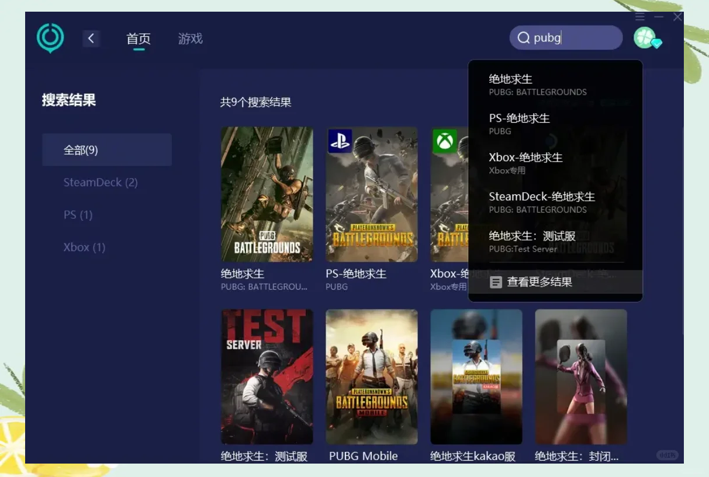The width and height of the screenshot is (709, 477).
Task: Choose Xbox-绝地求生 suggestion in dropdown
Action: point(555,163)
